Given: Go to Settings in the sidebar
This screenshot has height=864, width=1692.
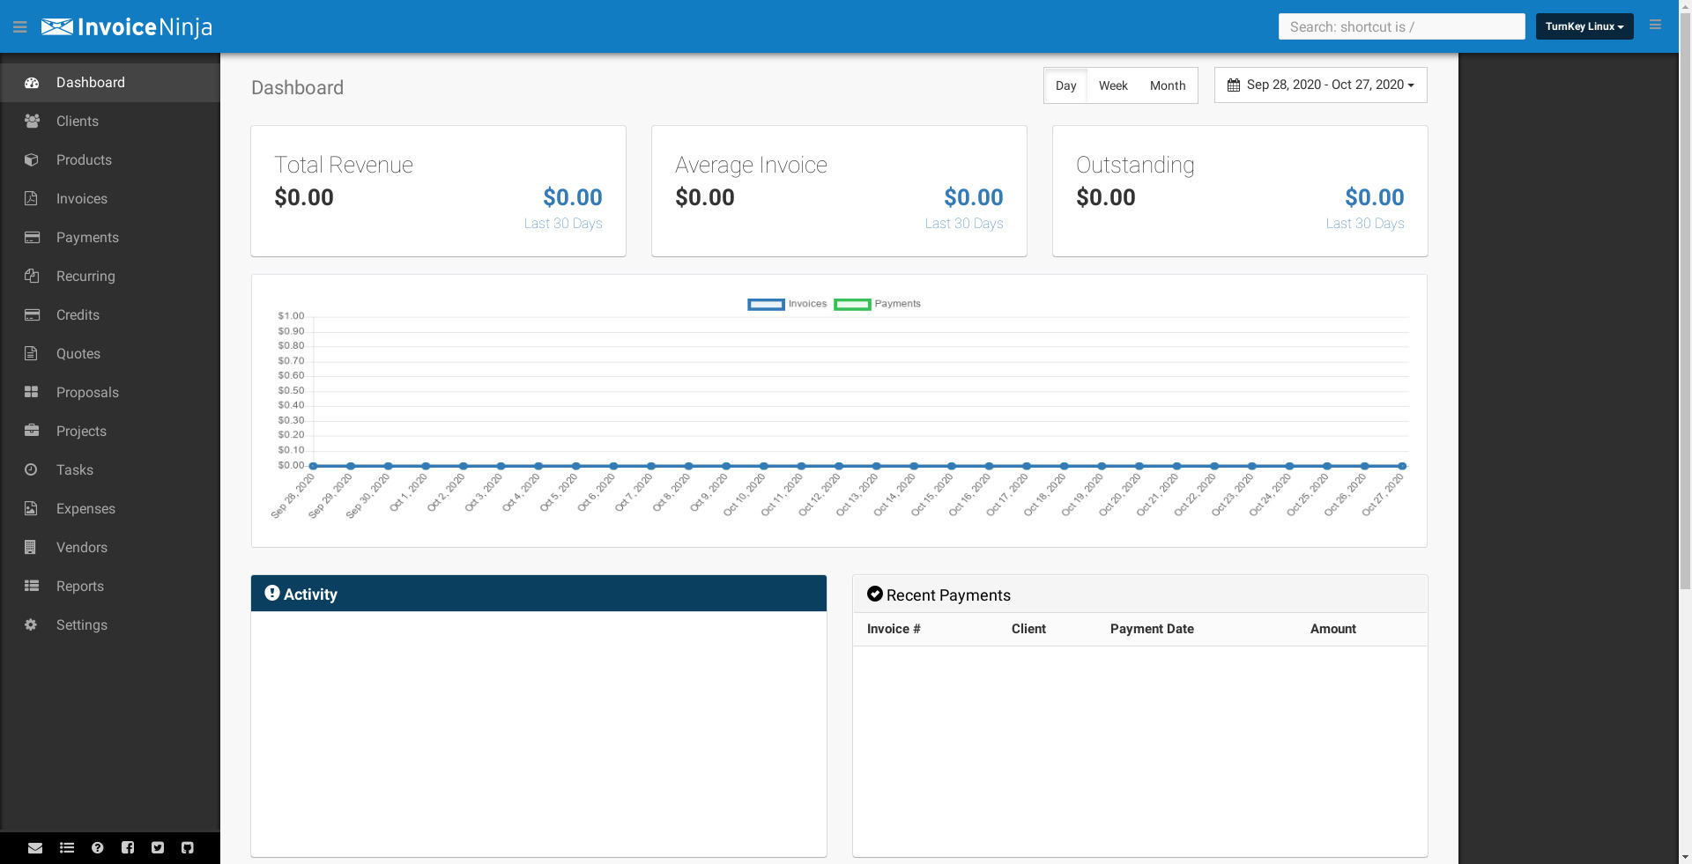Looking at the screenshot, I should pyautogui.click(x=82, y=625).
